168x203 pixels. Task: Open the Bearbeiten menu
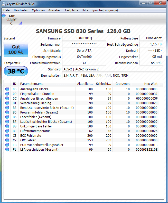(x=21, y=10)
